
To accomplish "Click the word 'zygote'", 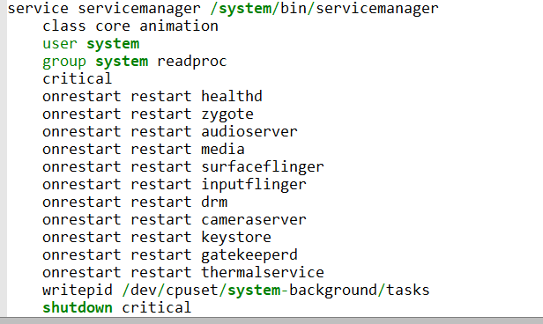I will coord(227,114).
